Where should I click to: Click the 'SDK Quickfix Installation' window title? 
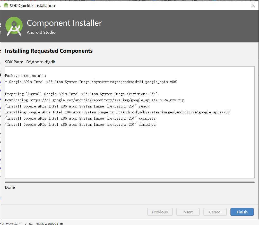click(x=32, y=5)
